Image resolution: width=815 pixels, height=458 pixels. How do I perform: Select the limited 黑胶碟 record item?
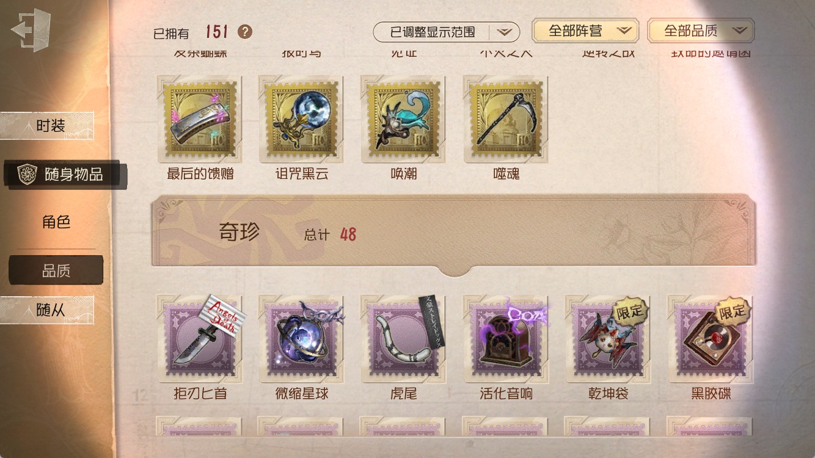(x=710, y=339)
